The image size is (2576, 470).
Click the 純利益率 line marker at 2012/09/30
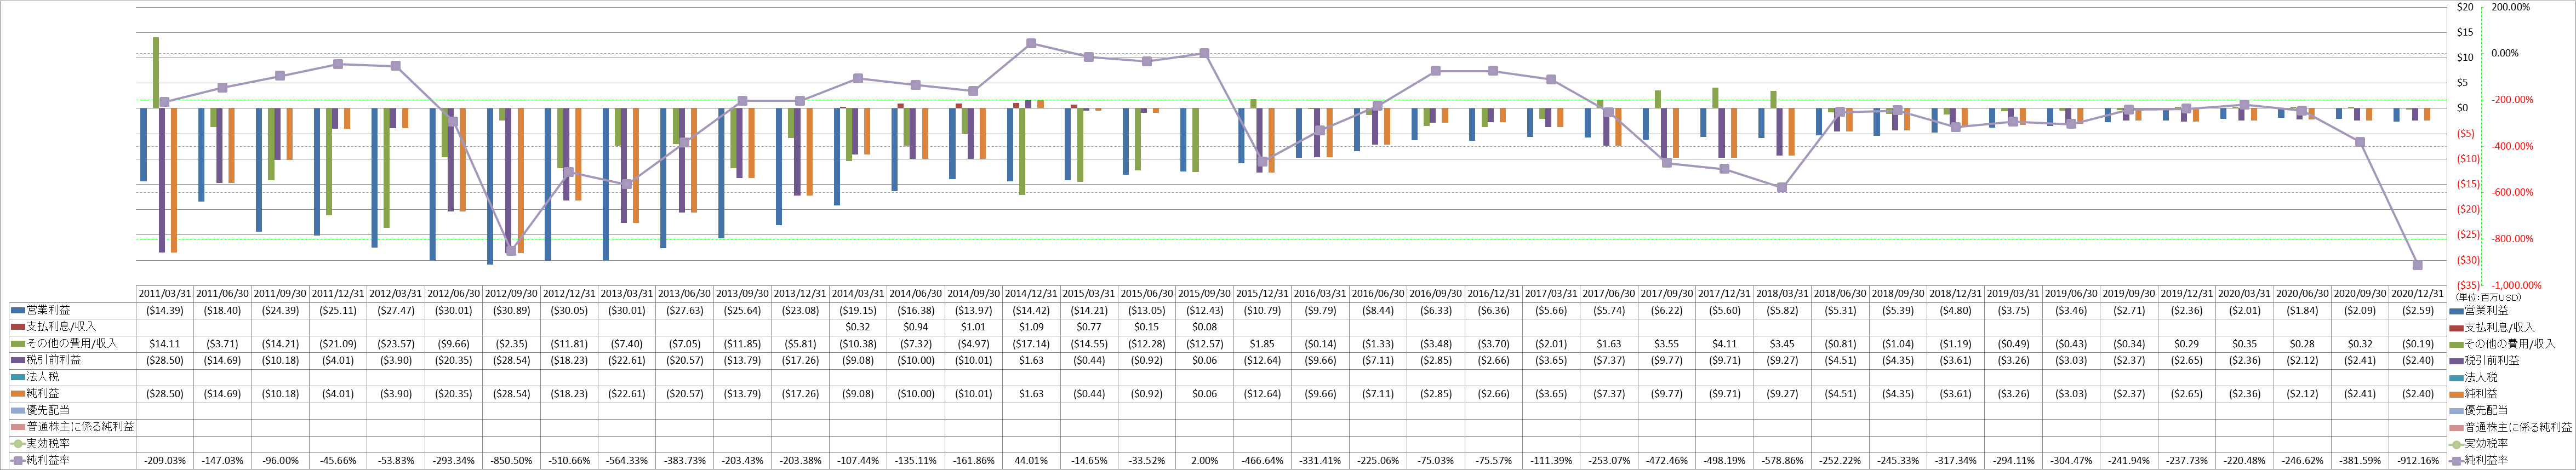(511, 251)
